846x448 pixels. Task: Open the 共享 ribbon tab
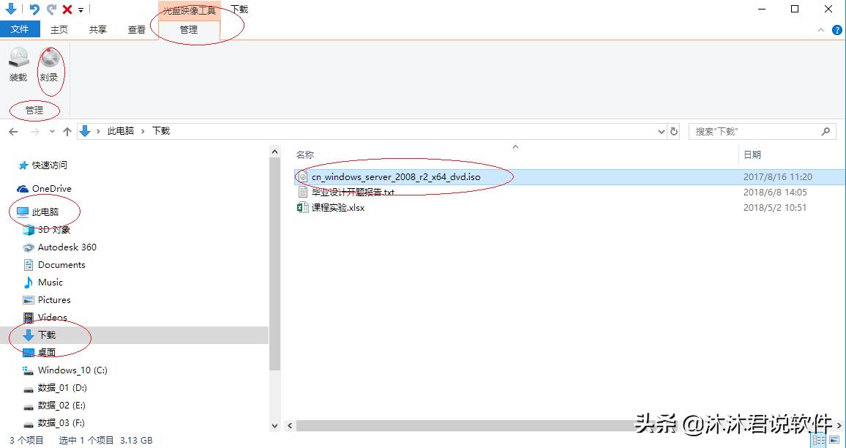[x=97, y=30]
